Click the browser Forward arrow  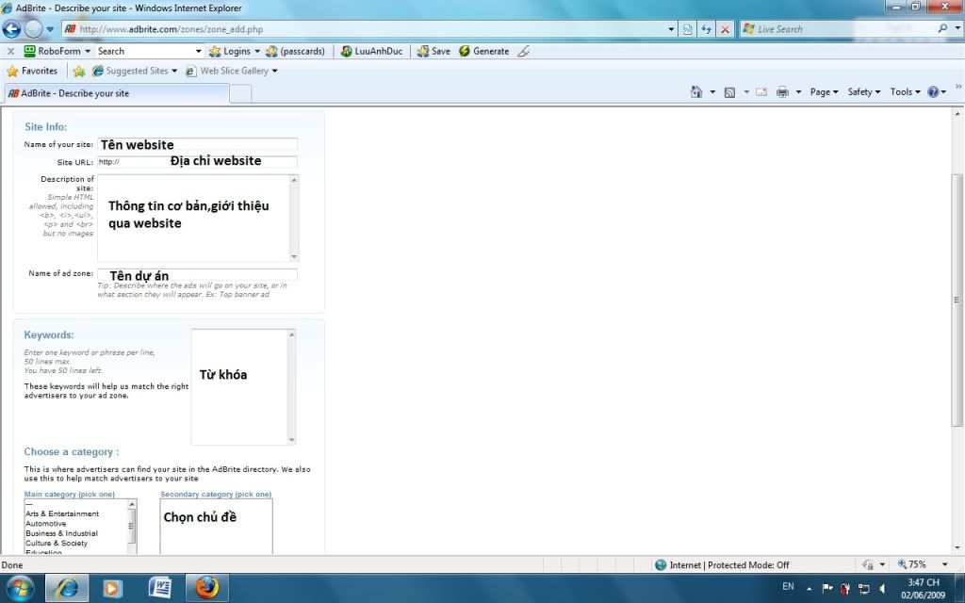33,29
